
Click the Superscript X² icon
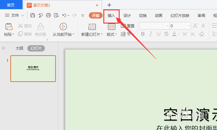(x=185, y=34)
